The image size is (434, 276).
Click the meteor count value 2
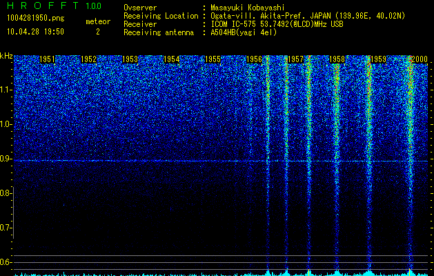pyautogui.click(x=98, y=32)
